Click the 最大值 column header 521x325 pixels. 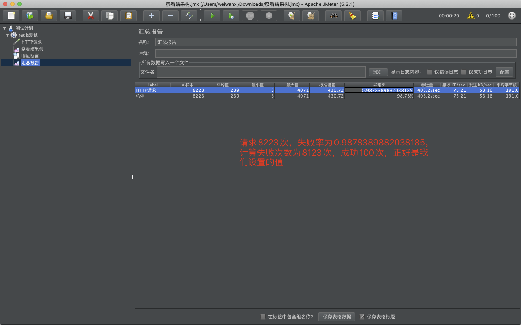coord(292,85)
